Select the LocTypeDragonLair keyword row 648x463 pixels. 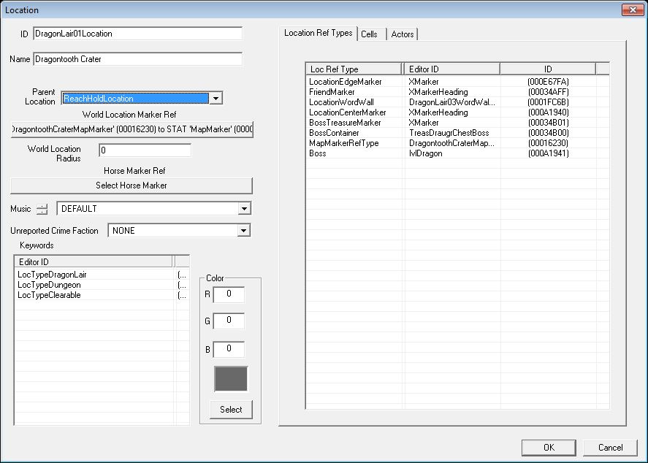[x=102, y=275]
